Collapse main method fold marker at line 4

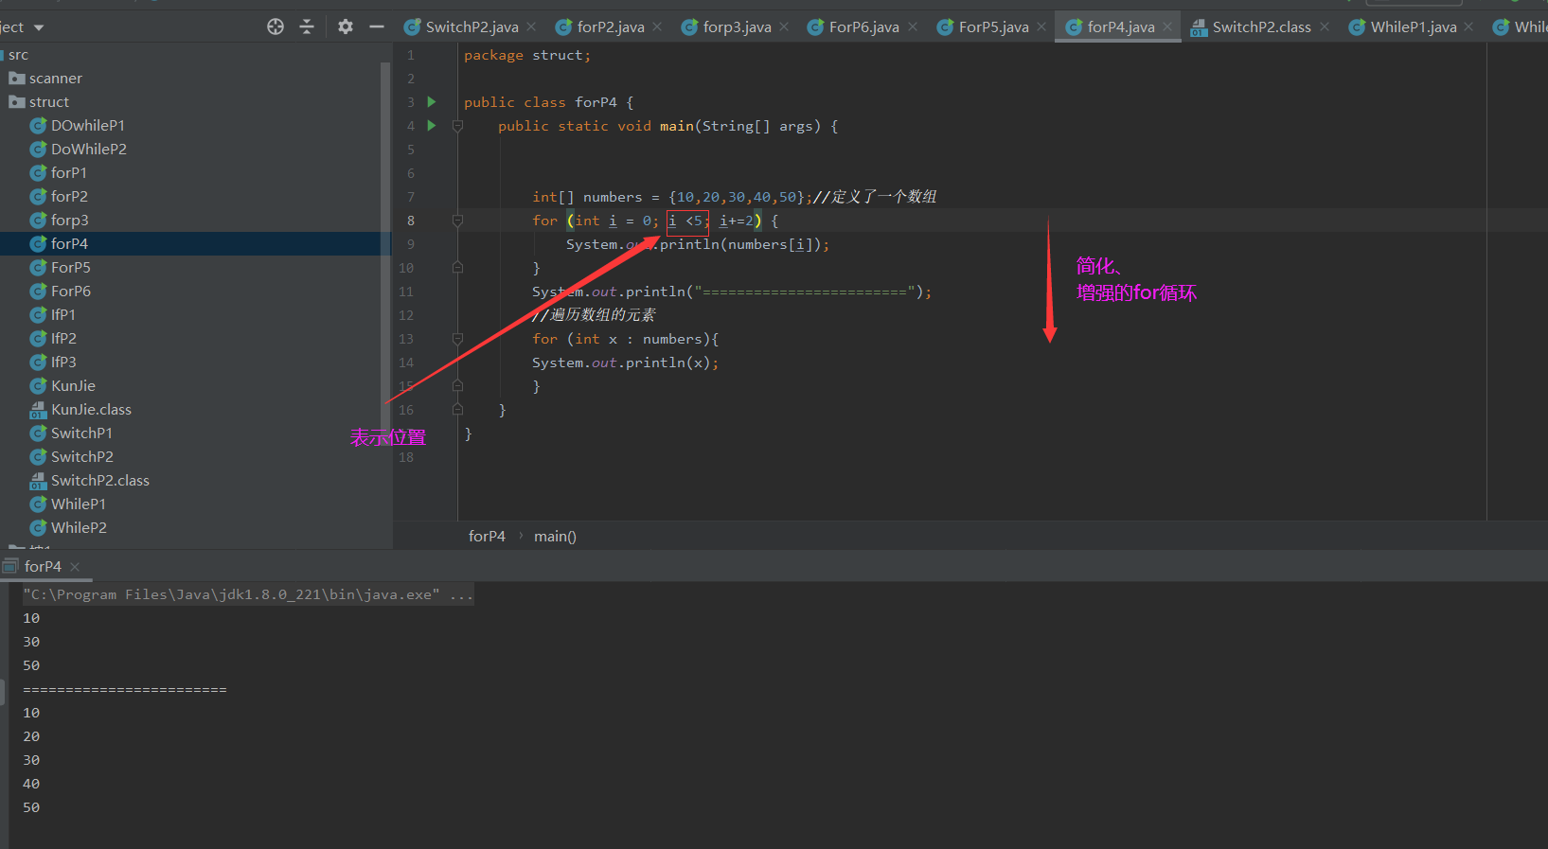coord(457,126)
